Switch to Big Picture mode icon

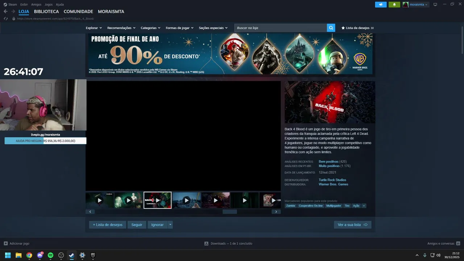click(x=435, y=4)
